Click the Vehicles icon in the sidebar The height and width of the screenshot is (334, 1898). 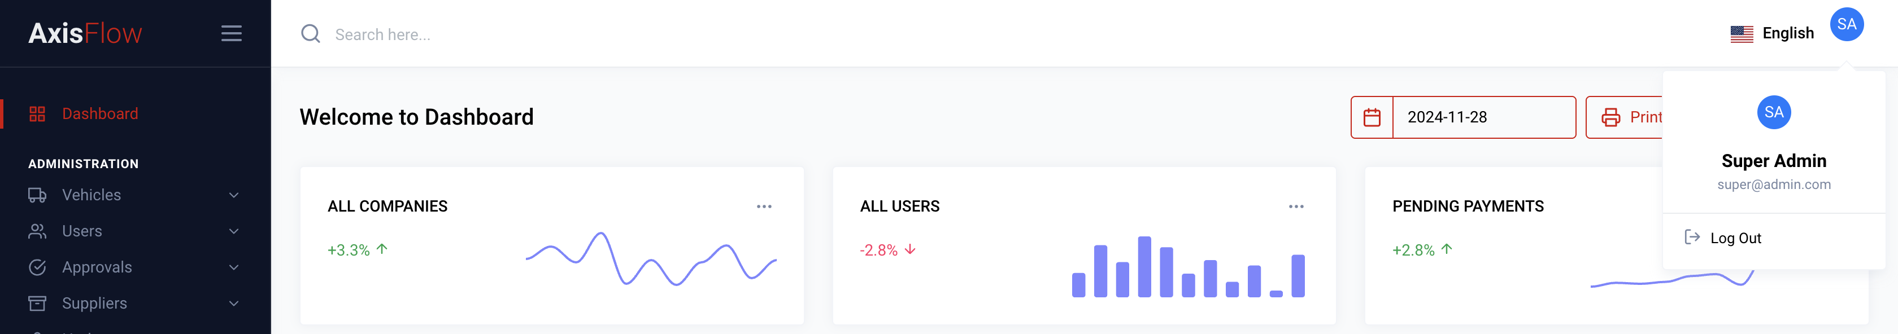[38, 194]
